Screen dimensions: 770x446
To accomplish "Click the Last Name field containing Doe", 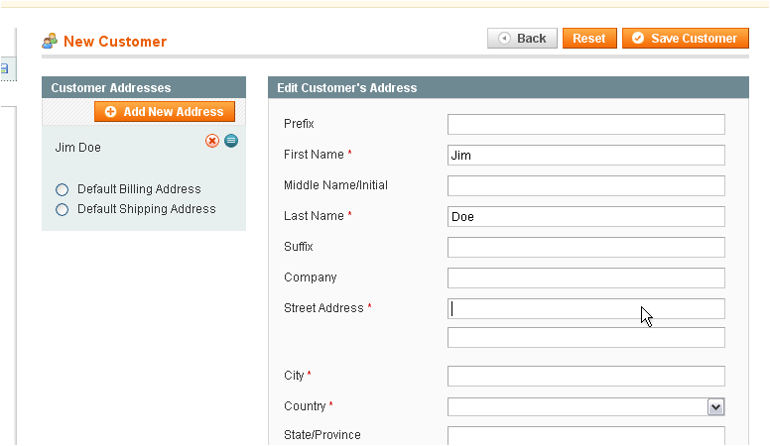I will point(585,216).
